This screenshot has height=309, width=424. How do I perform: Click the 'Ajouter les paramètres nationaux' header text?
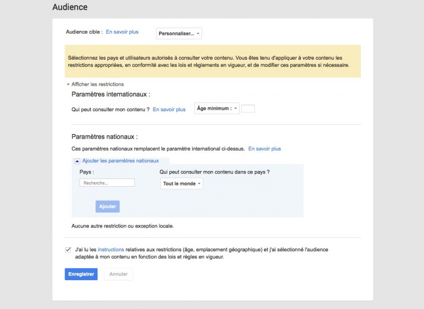(120, 160)
